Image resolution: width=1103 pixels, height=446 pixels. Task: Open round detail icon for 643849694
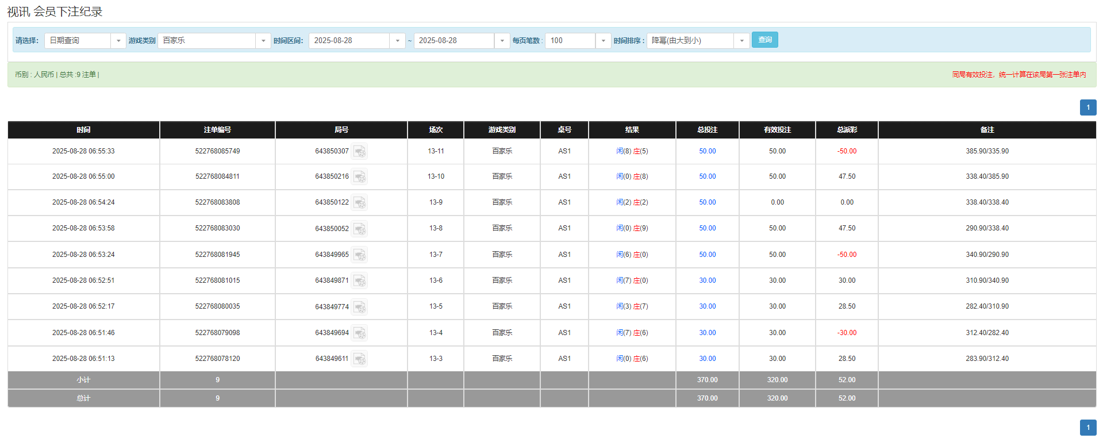(x=360, y=333)
